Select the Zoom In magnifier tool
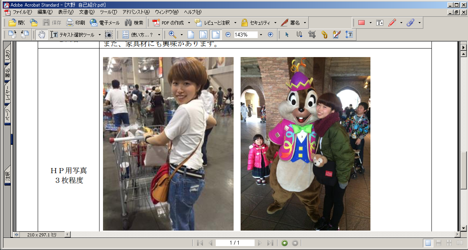Image resolution: width=468 pixels, height=250 pixels. [173, 35]
